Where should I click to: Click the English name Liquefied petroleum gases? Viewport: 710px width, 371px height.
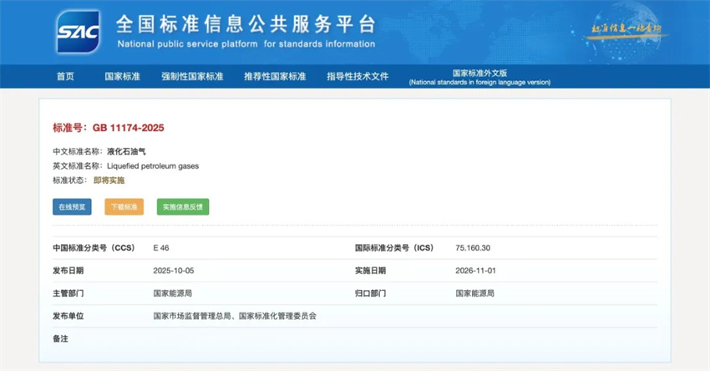[x=153, y=165]
